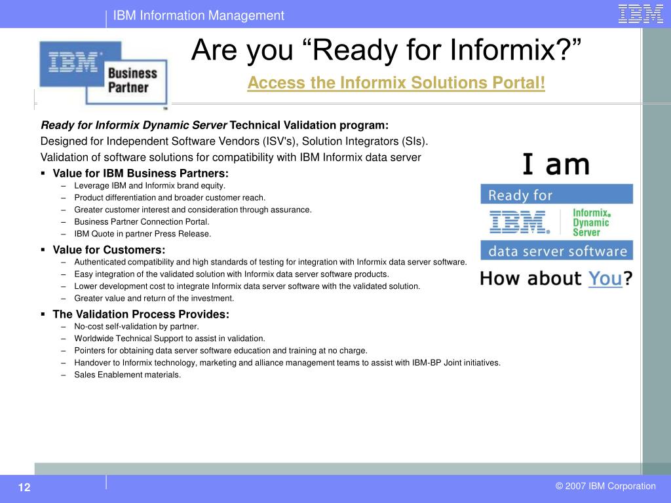Click 'Easy integration of the validated solution' bullet

point(231,274)
